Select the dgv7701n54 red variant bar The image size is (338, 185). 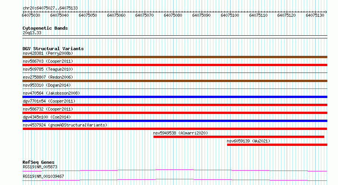coord(175,105)
